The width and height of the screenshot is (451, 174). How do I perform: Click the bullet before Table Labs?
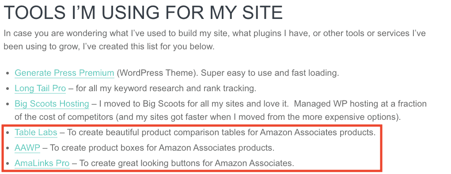coord(8,133)
